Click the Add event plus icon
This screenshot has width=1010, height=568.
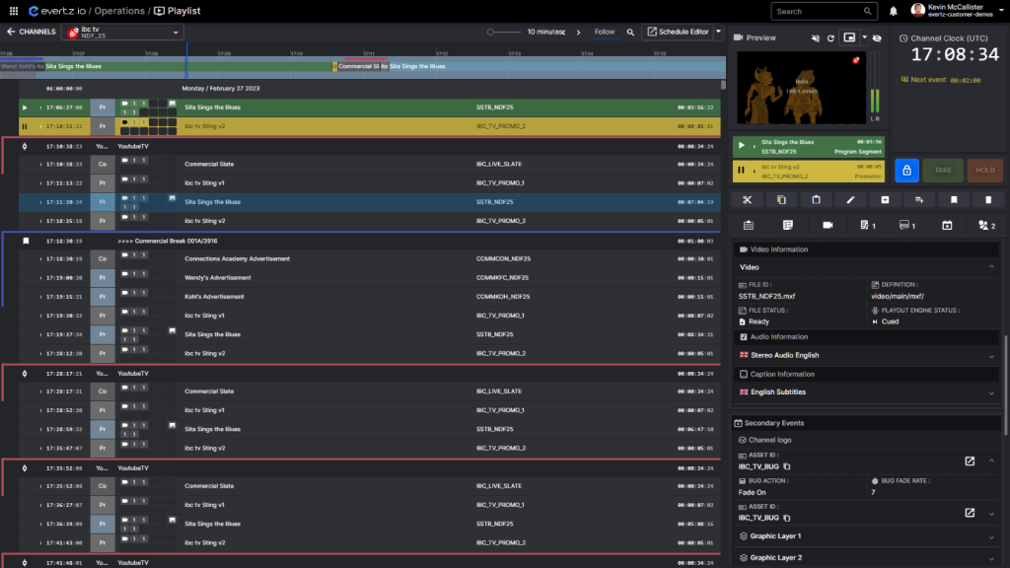point(885,199)
